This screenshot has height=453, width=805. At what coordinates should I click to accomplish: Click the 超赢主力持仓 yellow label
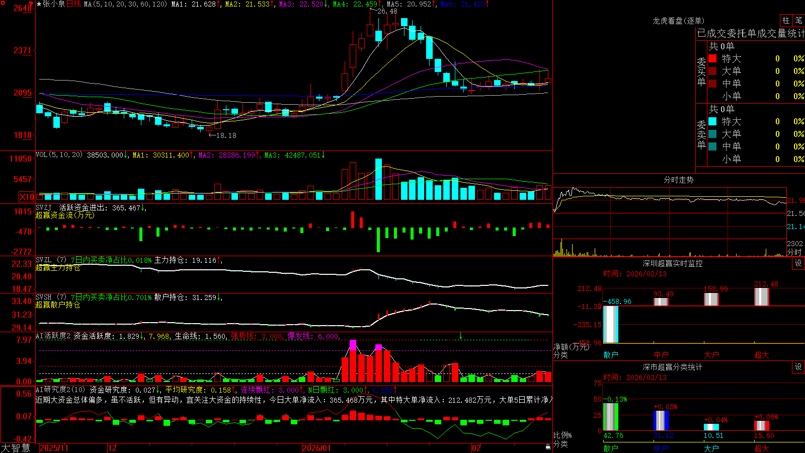pos(58,268)
